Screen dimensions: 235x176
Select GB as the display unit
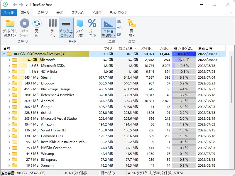(119, 21)
